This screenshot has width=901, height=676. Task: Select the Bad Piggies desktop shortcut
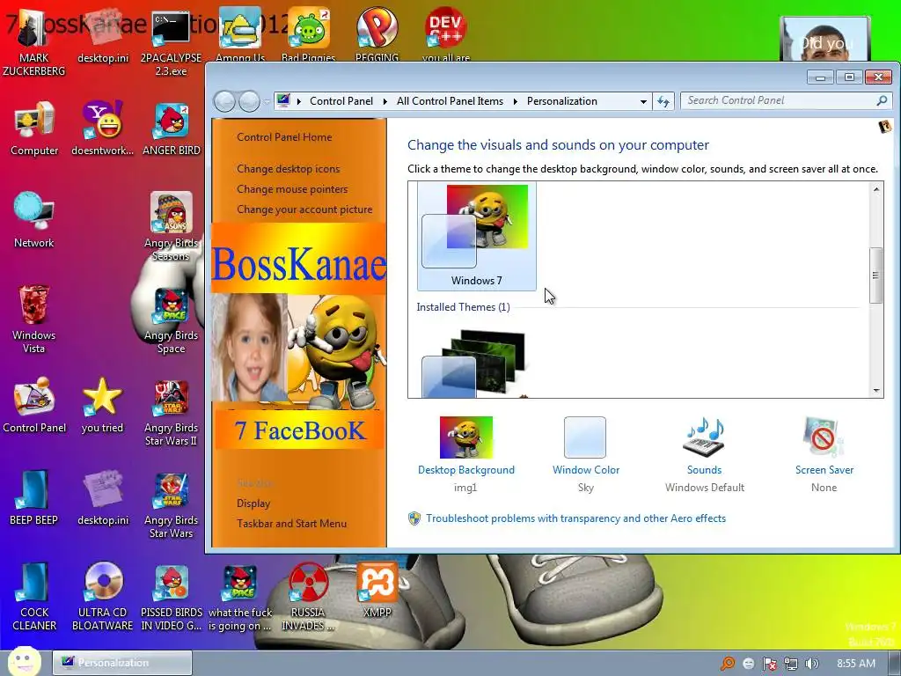coord(308,34)
